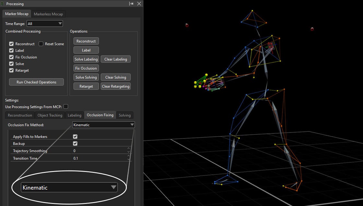Screen dimensions: 363x206
Task: Click the Processing panel app icon
Action: [x=2, y=4]
